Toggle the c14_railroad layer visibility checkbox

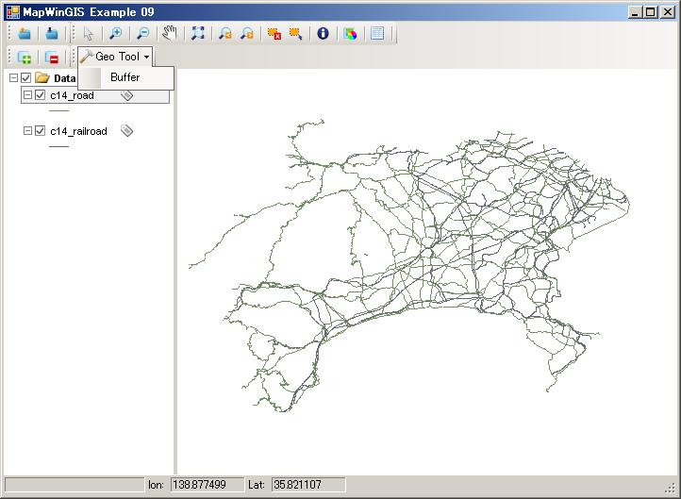point(41,131)
